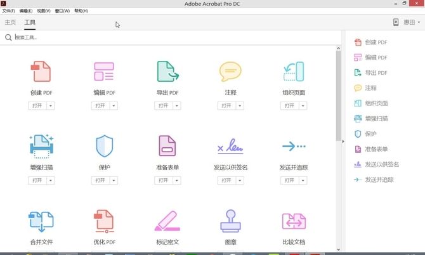Open the 惠田 account dropdown
Screen dimensions: 425x255
[412, 22]
